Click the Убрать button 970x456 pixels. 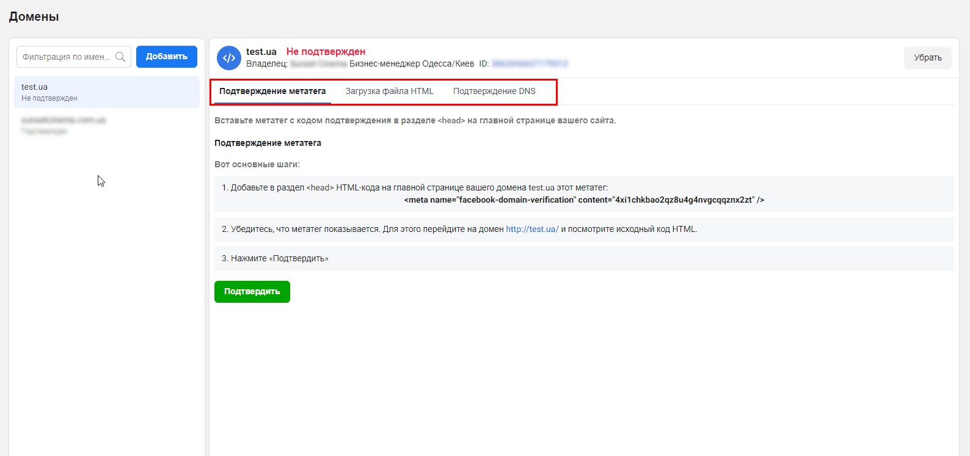click(x=928, y=58)
